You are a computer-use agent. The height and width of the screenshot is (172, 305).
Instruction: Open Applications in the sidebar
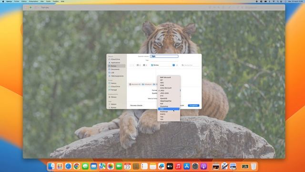click(116, 63)
